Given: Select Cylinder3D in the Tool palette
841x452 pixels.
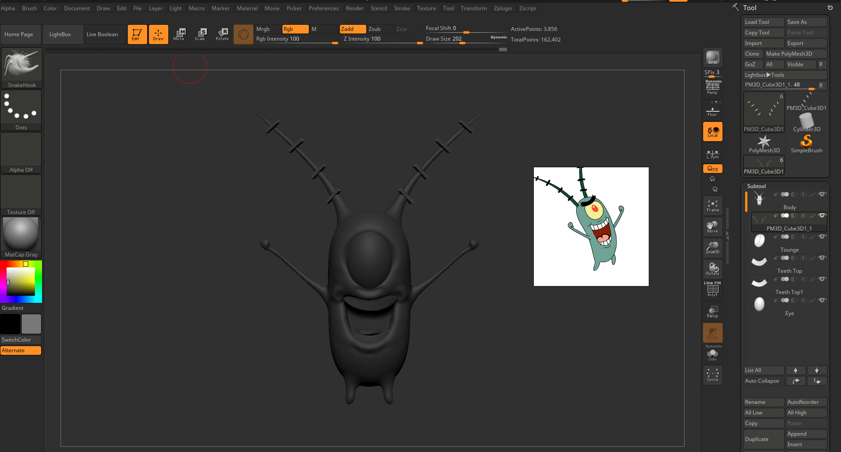Looking at the screenshot, I should tap(806, 120).
